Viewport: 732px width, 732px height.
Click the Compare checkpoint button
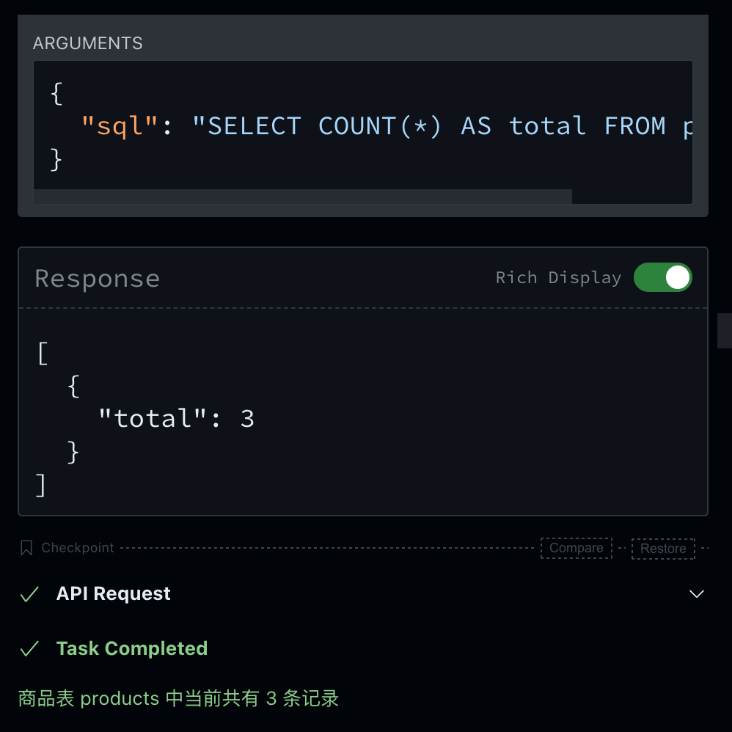(x=576, y=548)
